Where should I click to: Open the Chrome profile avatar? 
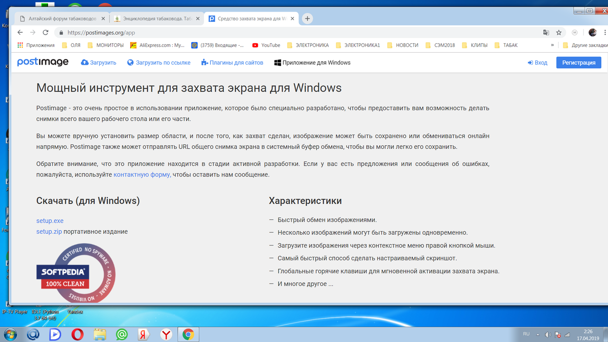click(x=592, y=32)
